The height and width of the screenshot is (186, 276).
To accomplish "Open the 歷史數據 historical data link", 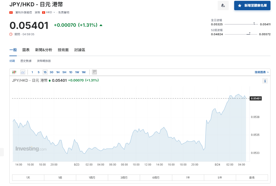I will 26,61.
